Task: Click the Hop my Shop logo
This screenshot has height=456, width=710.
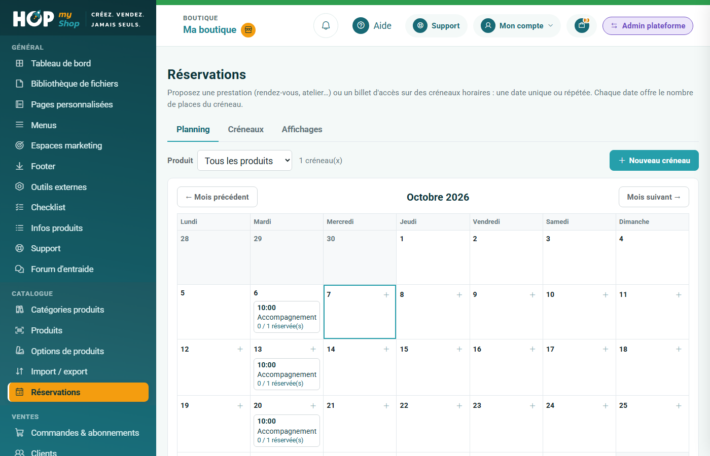Action: (46, 19)
